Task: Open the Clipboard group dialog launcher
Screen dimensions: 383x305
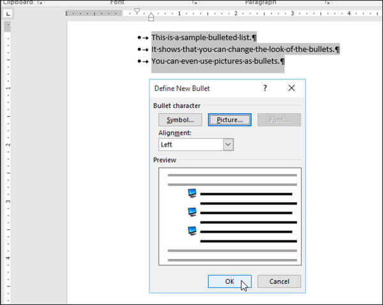Action: point(38,3)
